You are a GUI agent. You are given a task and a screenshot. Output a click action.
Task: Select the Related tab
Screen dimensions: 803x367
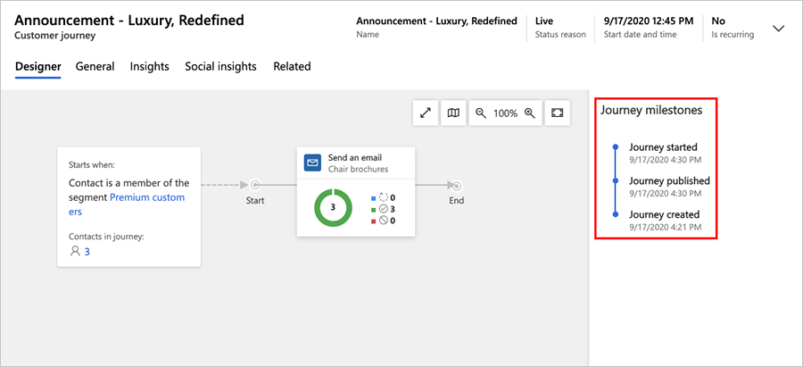point(292,66)
